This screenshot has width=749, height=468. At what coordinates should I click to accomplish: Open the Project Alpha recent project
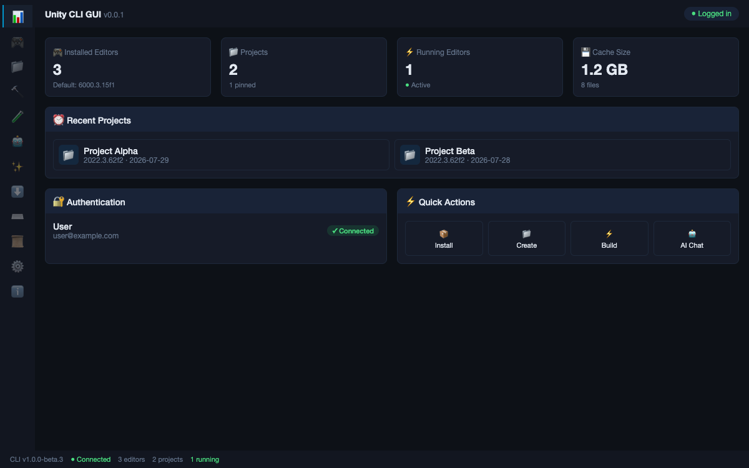(221, 155)
